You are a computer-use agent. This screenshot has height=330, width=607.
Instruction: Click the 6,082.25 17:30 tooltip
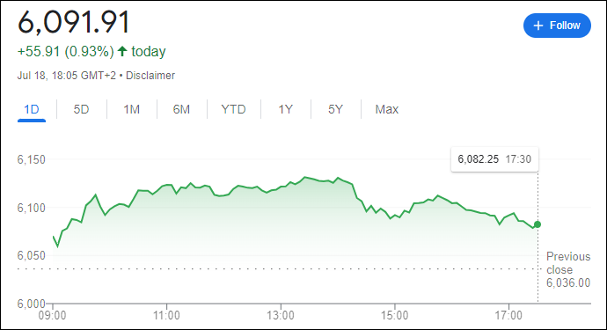tap(494, 159)
